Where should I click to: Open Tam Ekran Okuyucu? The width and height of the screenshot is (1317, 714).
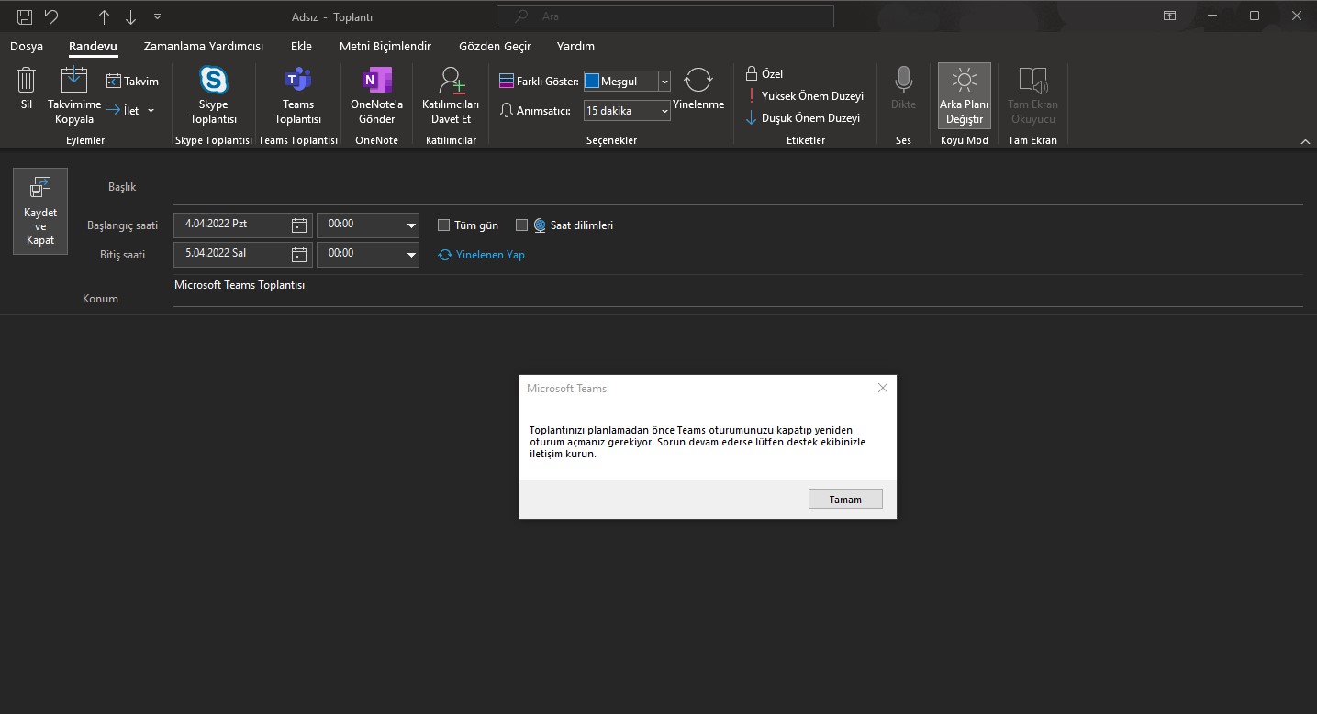(x=1032, y=95)
